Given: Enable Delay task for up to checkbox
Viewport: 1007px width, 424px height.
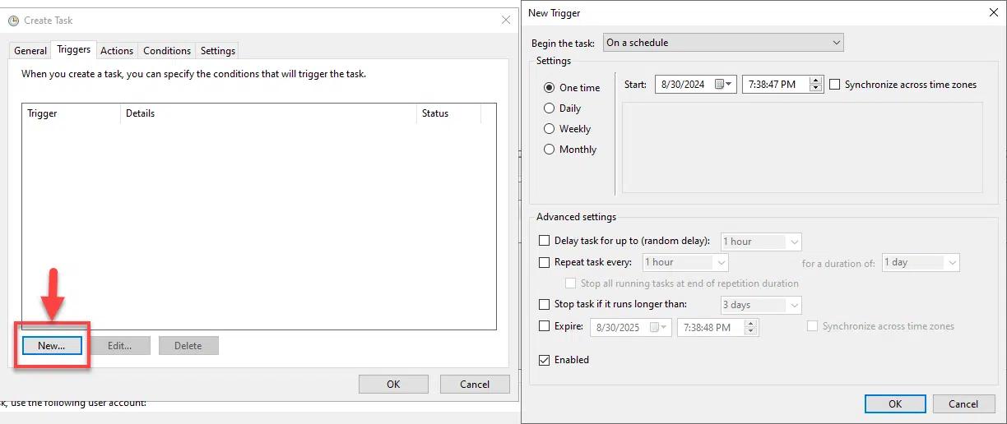Looking at the screenshot, I should pyautogui.click(x=544, y=241).
